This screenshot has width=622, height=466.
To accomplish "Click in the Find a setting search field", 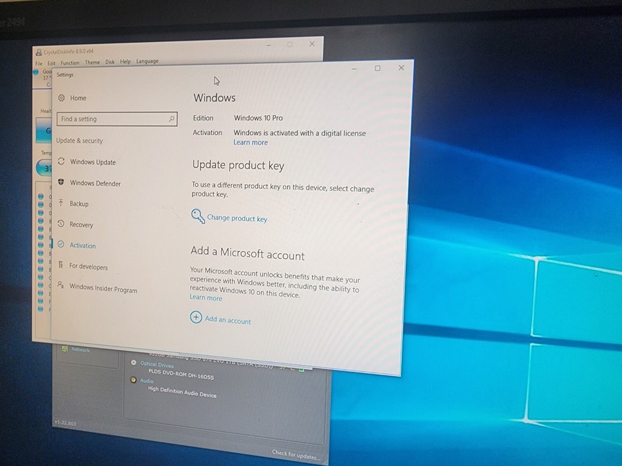I will pos(117,119).
